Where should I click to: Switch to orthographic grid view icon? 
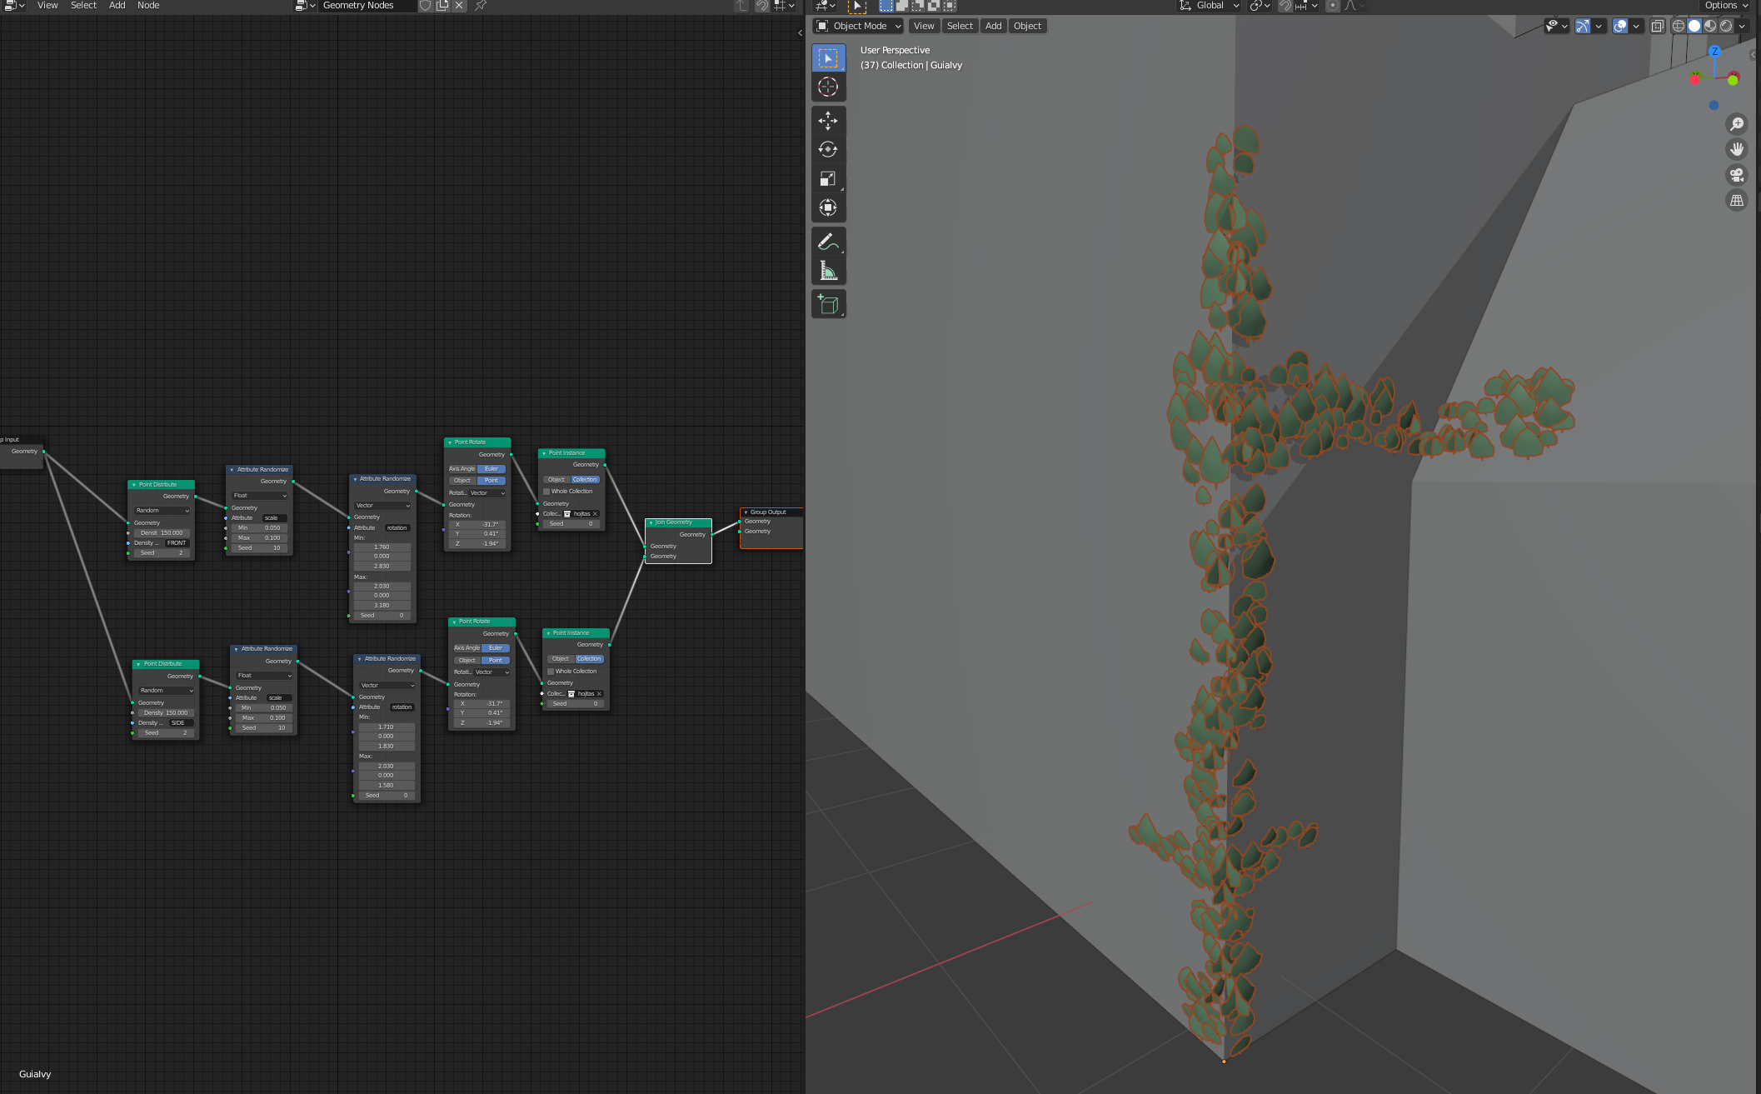pos(1736,200)
